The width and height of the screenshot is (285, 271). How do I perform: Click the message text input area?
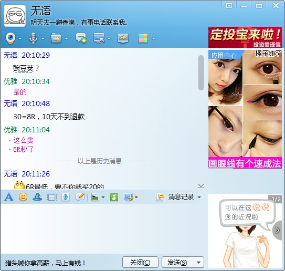[x=103, y=228]
